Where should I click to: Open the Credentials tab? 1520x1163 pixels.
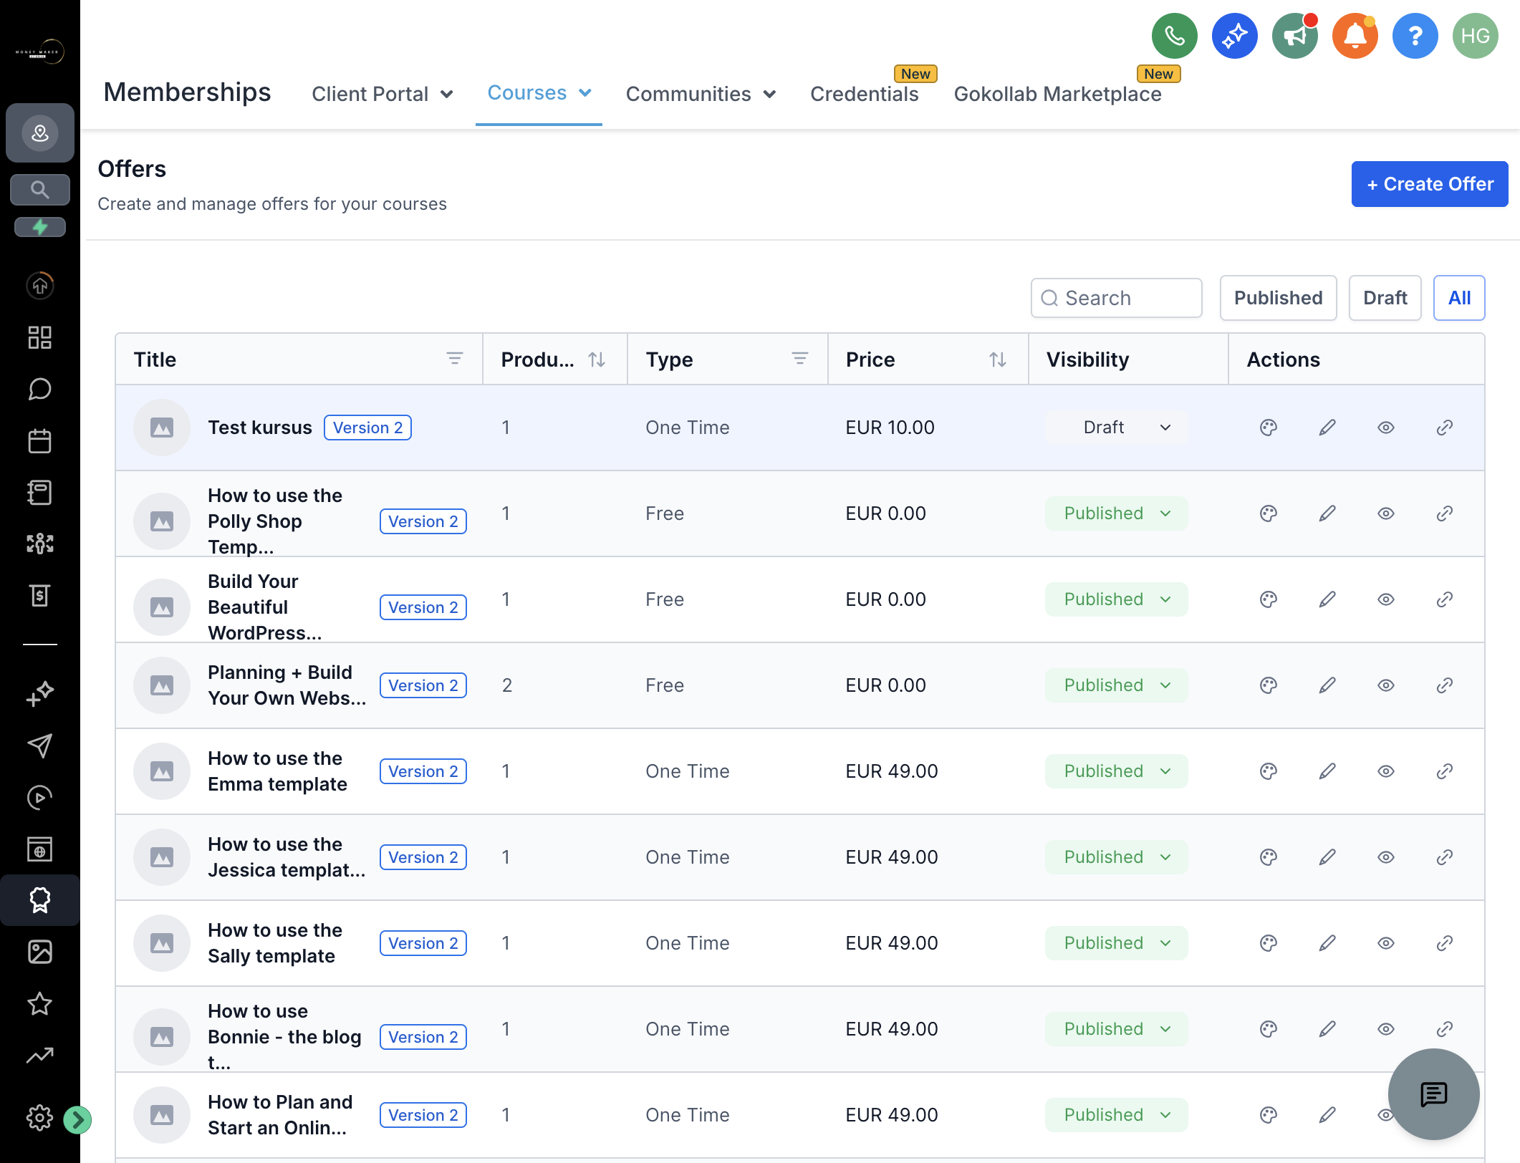864,94
